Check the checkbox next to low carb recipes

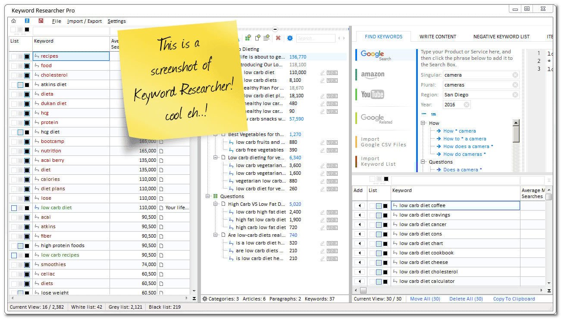point(15,255)
